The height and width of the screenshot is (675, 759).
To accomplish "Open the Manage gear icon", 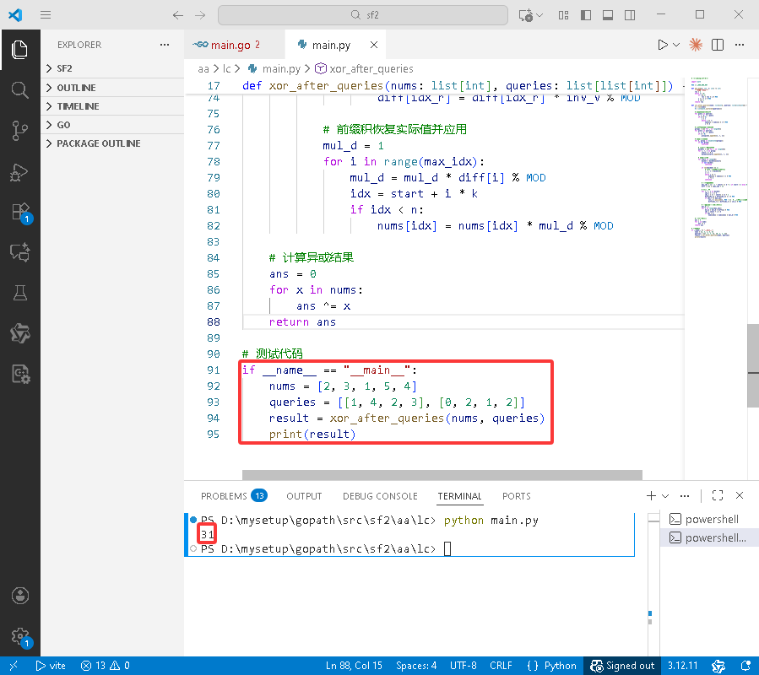I will click(x=20, y=636).
